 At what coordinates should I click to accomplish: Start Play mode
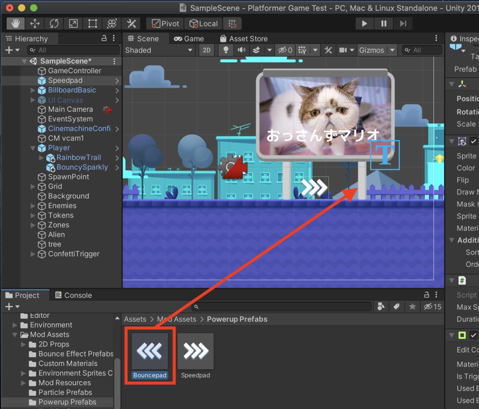[364, 24]
